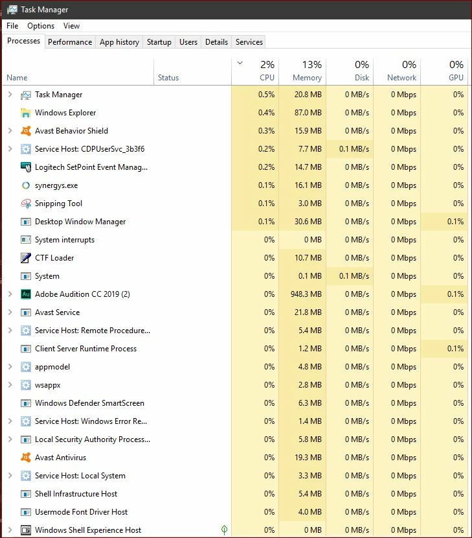Screen dimensions: 472x538
Task: Click the Avast Service icon
Action: click(x=26, y=312)
